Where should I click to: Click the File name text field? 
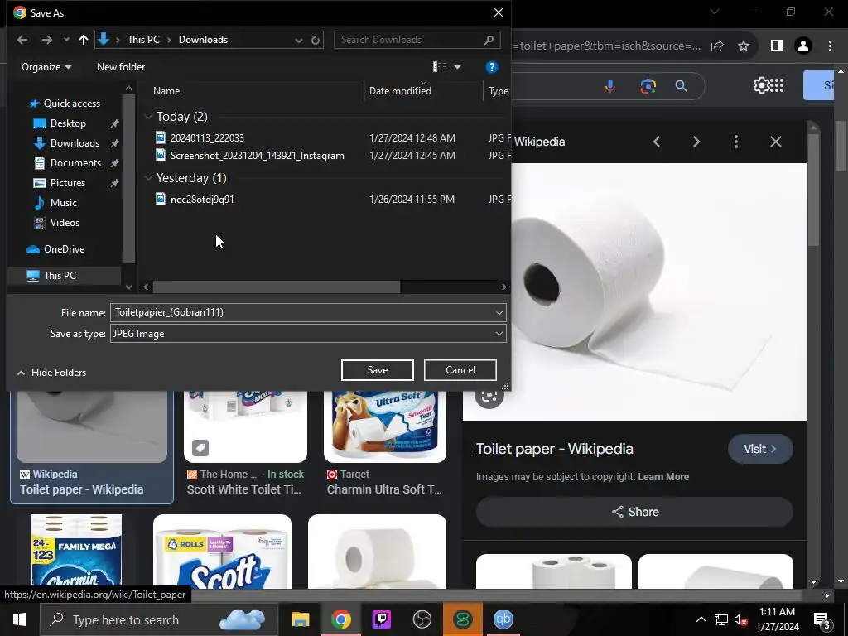coord(301,312)
